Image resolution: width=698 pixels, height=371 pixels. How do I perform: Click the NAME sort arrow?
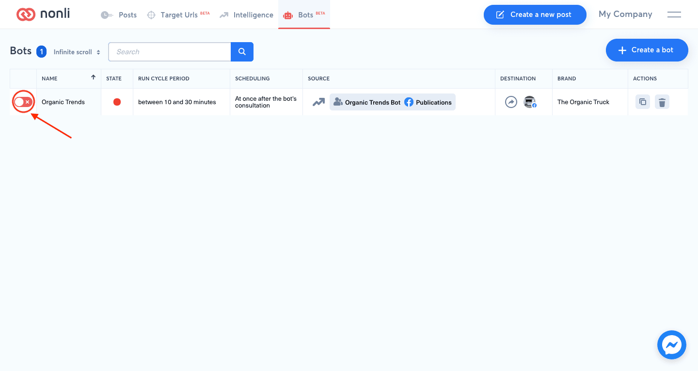(93, 77)
